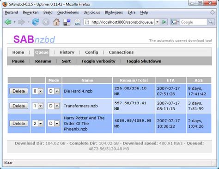Go to the Home tab of SABnzbd

18,52
